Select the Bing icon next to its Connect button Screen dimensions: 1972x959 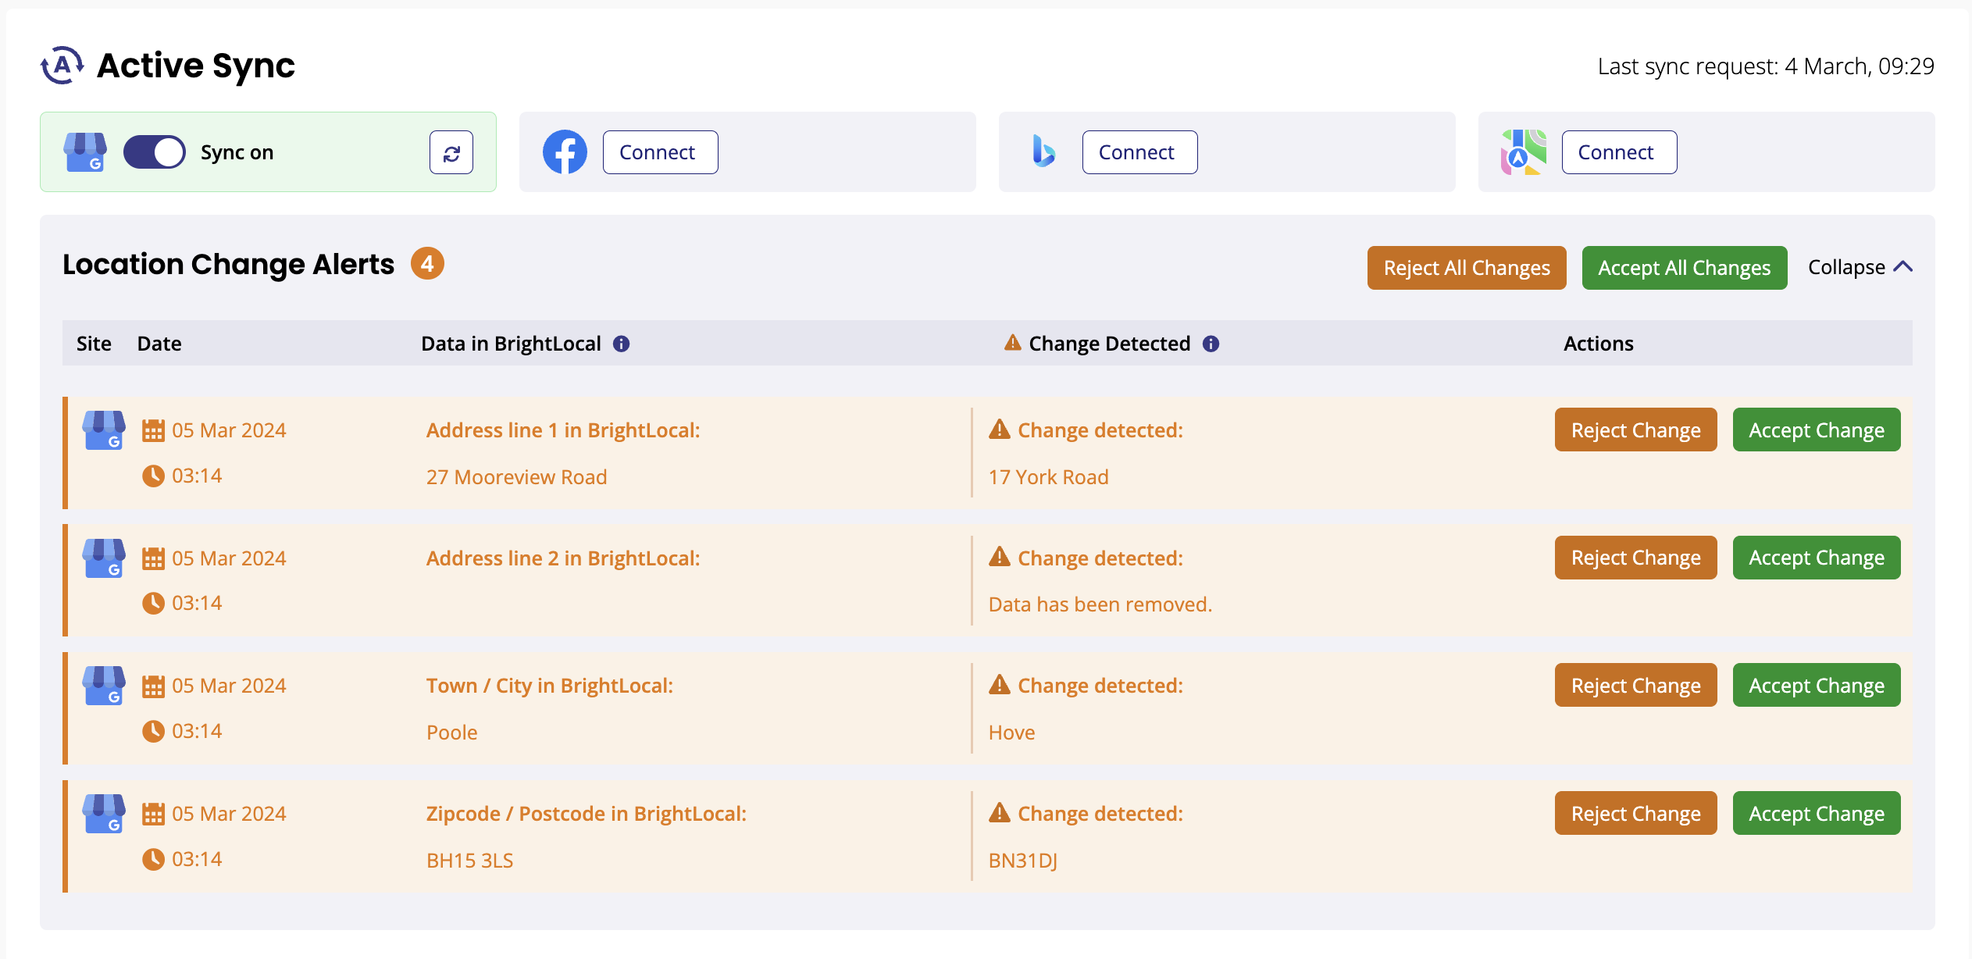tap(1044, 152)
